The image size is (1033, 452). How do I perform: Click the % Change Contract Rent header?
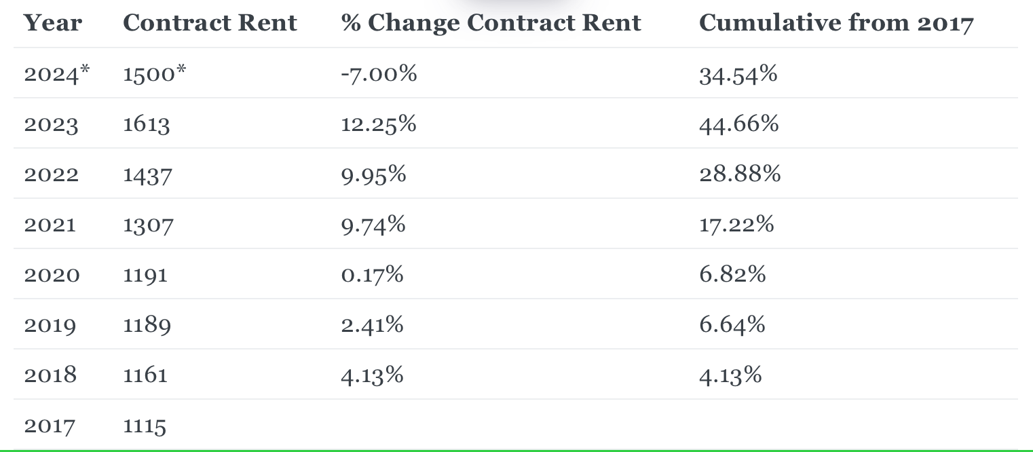click(x=491, y=23)
